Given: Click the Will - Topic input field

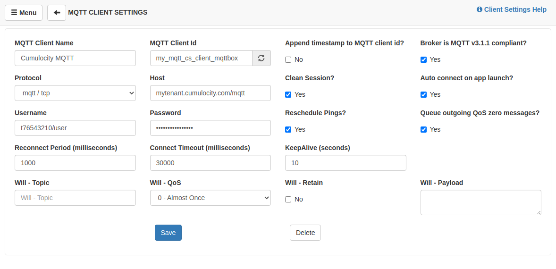Looking at the screenshot, I should pyautogui.click(x=75, y=198).
